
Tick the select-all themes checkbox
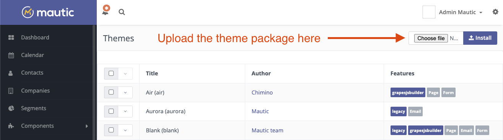pyautogui.click(x=111, y=73)
